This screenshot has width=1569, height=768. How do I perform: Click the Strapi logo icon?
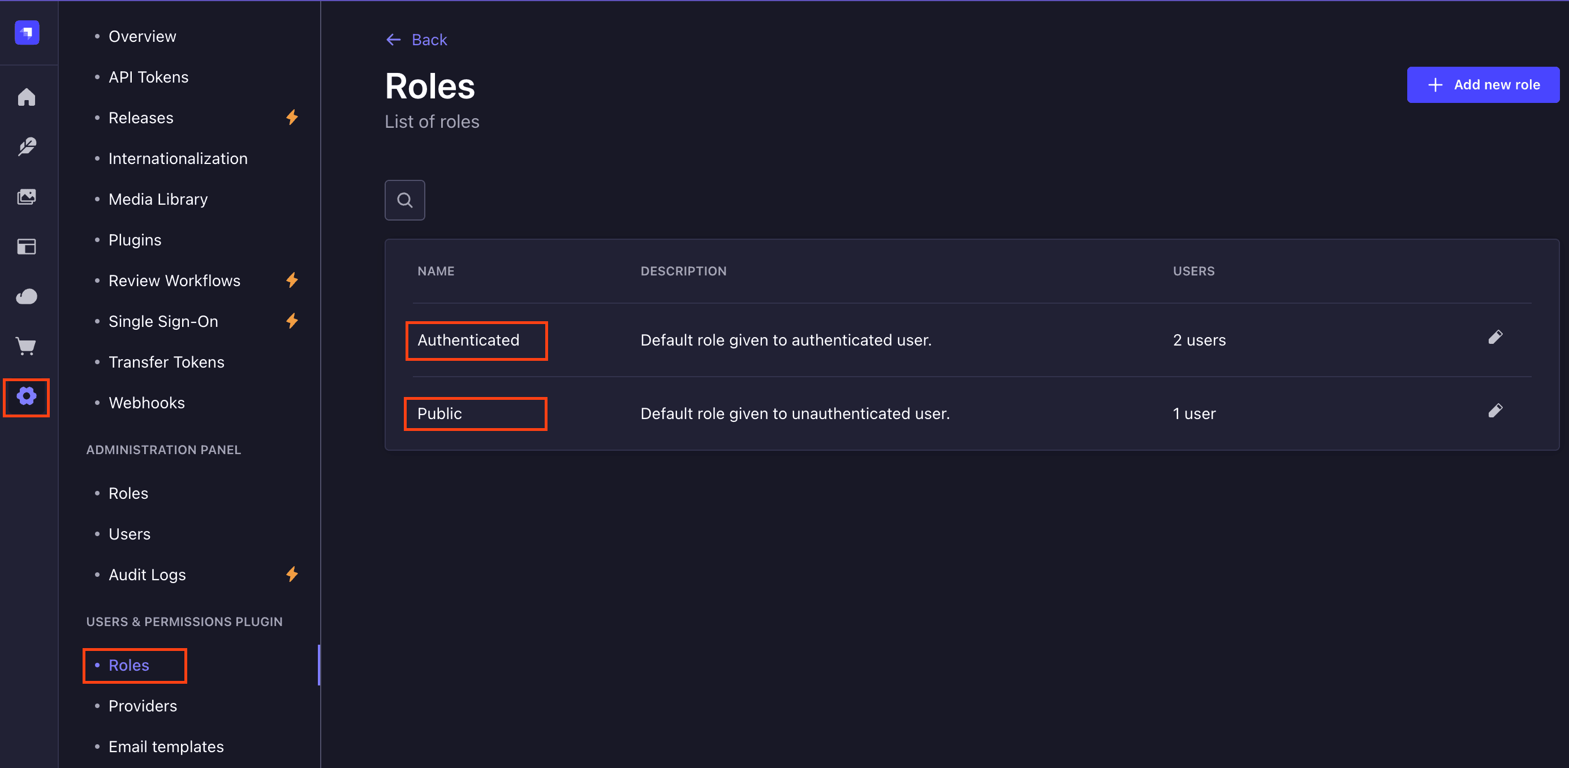tap(27, 32)
